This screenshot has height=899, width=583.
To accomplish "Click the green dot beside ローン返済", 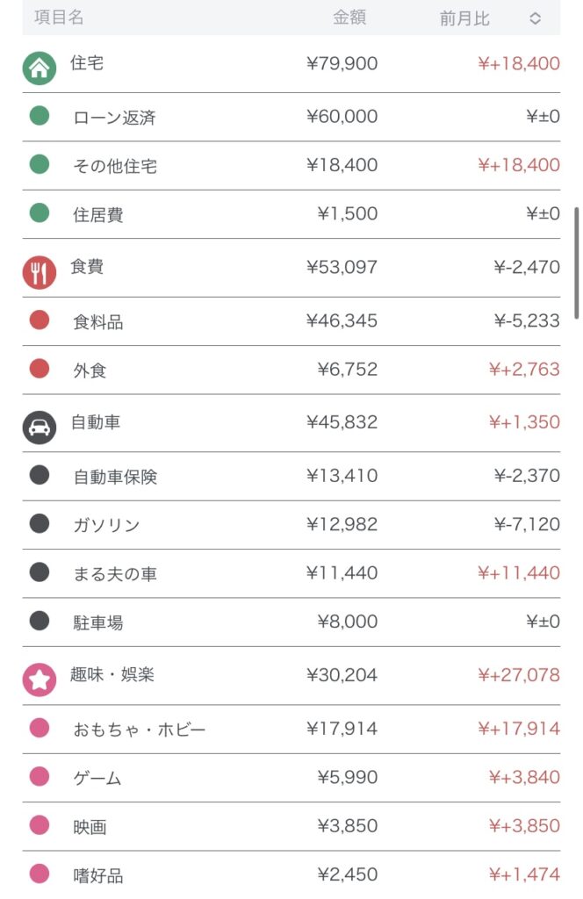I will point(40,116).
